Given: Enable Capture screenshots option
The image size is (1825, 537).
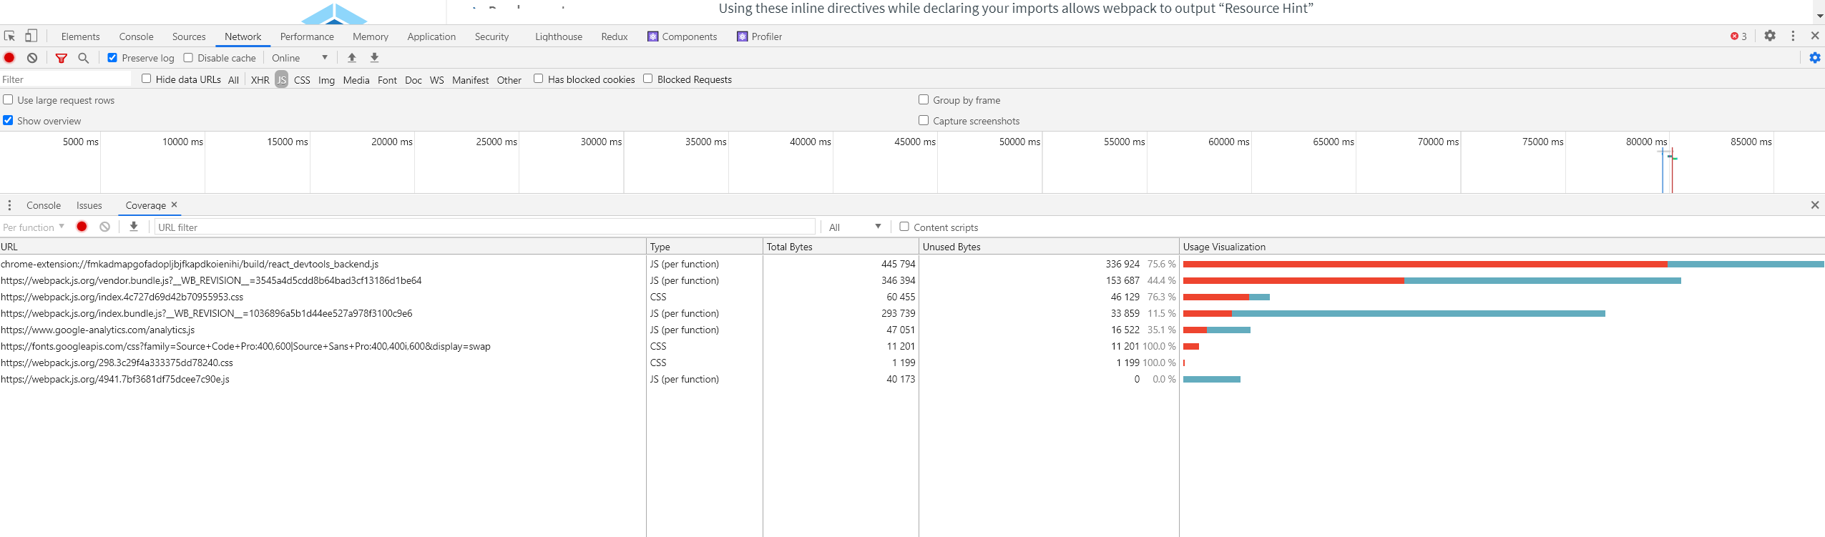Looking at the screenshot, I should point(924,121).
